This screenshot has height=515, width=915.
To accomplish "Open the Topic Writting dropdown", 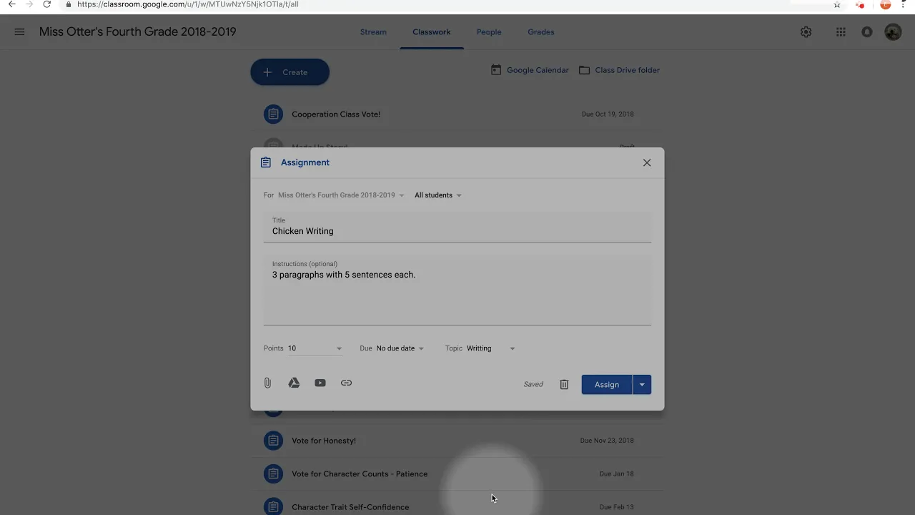I will tap(491, 348).
